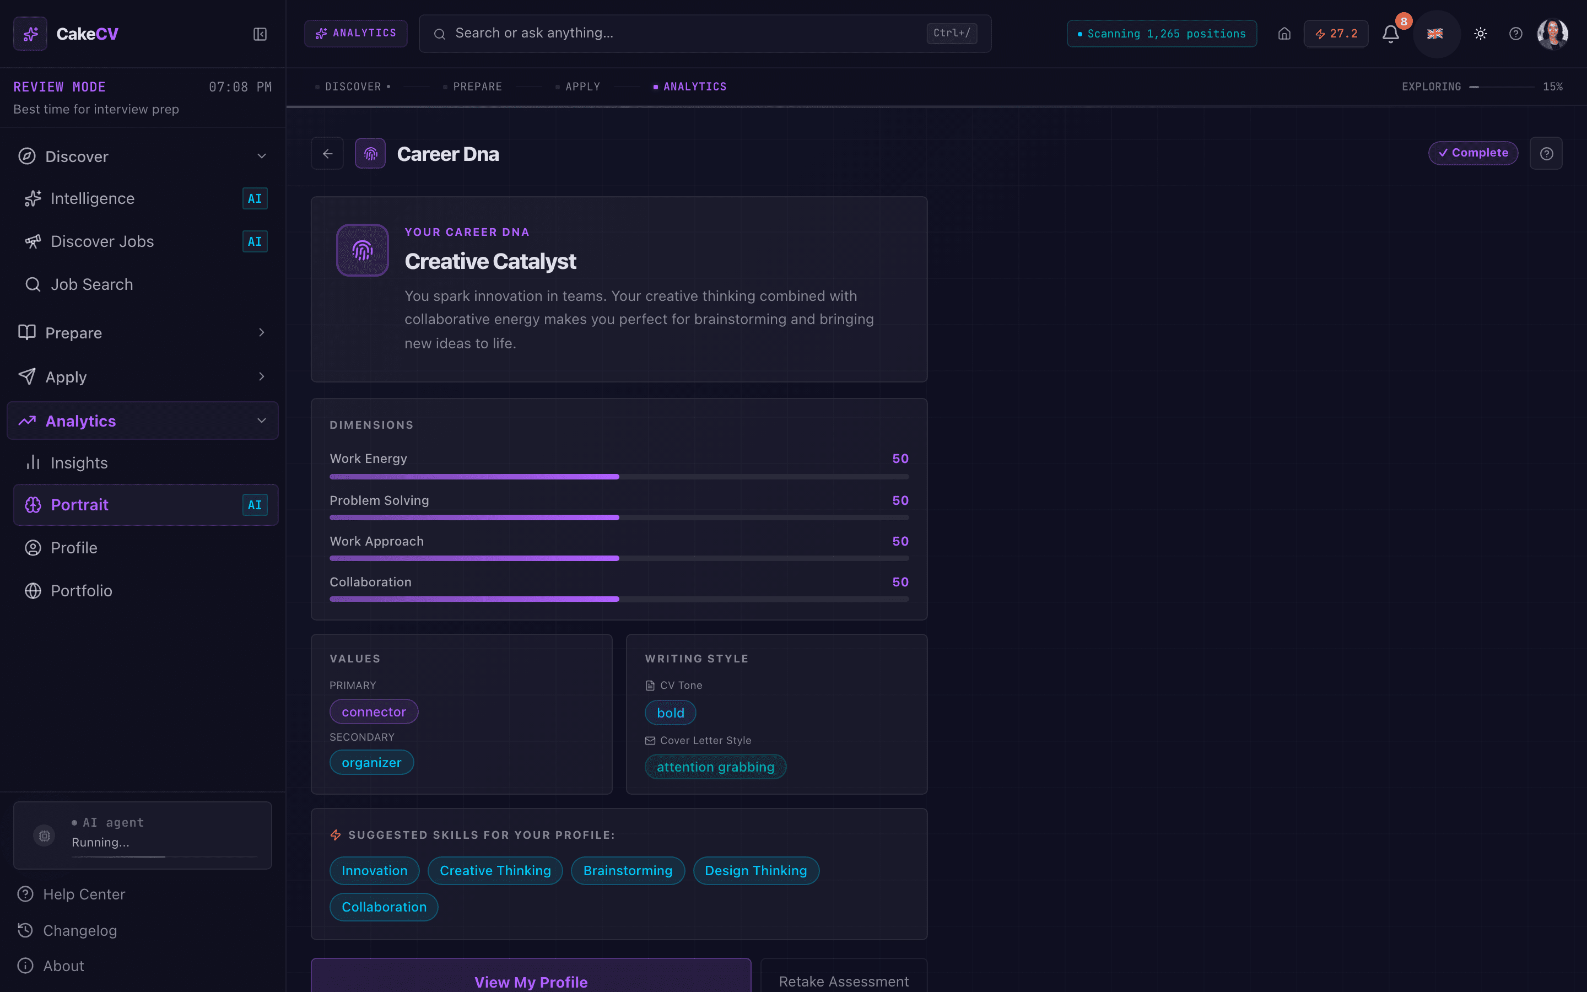Go back with the arrow button

[327, 154]
